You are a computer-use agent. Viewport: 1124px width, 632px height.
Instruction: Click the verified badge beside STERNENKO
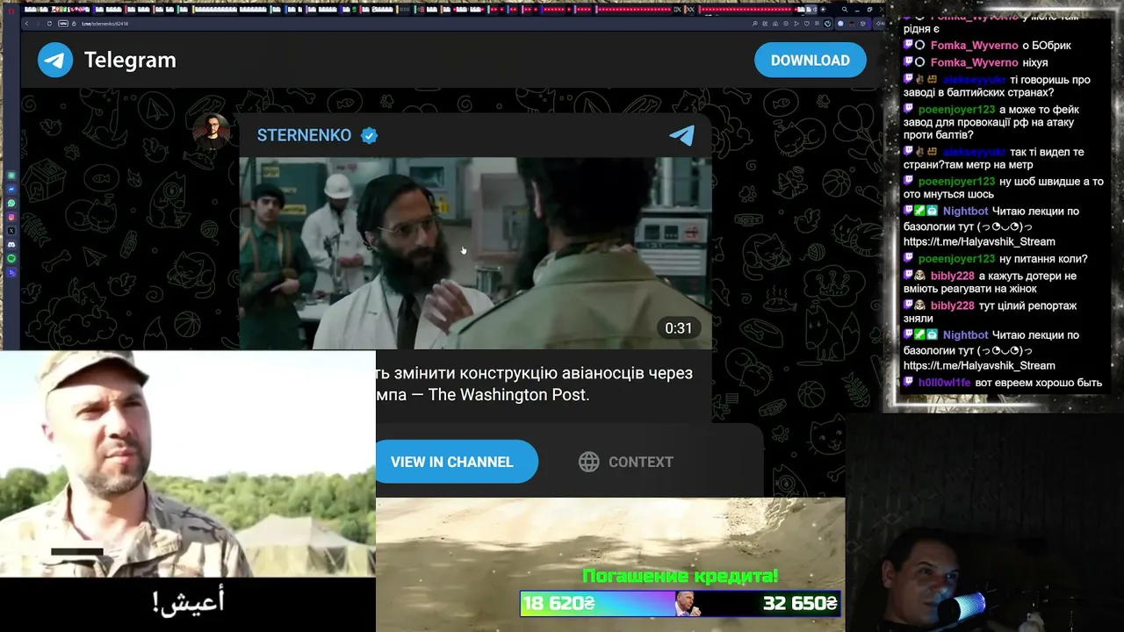coord(370,135)
